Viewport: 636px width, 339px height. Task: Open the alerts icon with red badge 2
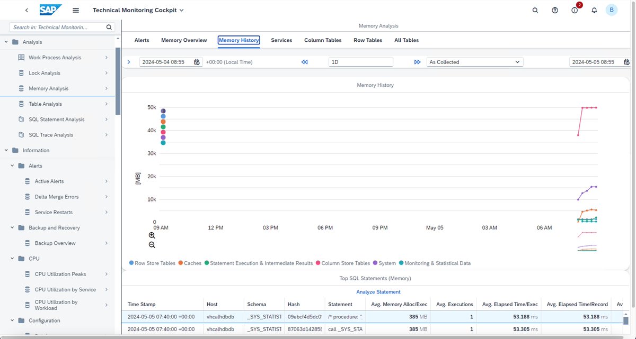(x=575, y=10)
